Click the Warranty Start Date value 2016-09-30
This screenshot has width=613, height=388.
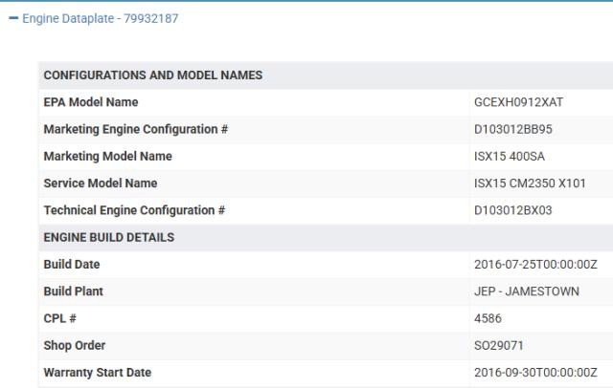pyautogui.click(x=535, y=373)
